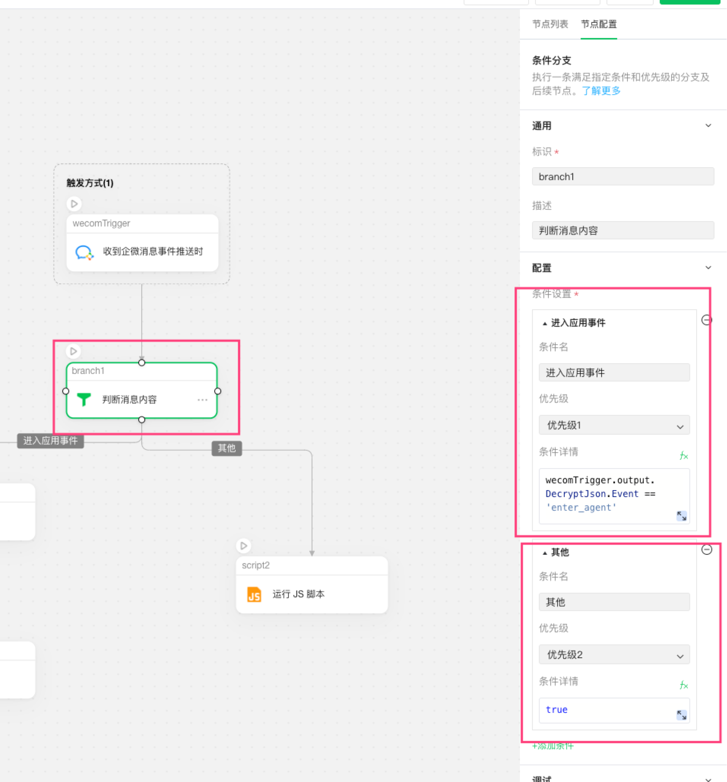This screenshot has width=727, height=782.
Task: Toggle fx expression mode for 其他 condition
Action: (x=684, y=685)
